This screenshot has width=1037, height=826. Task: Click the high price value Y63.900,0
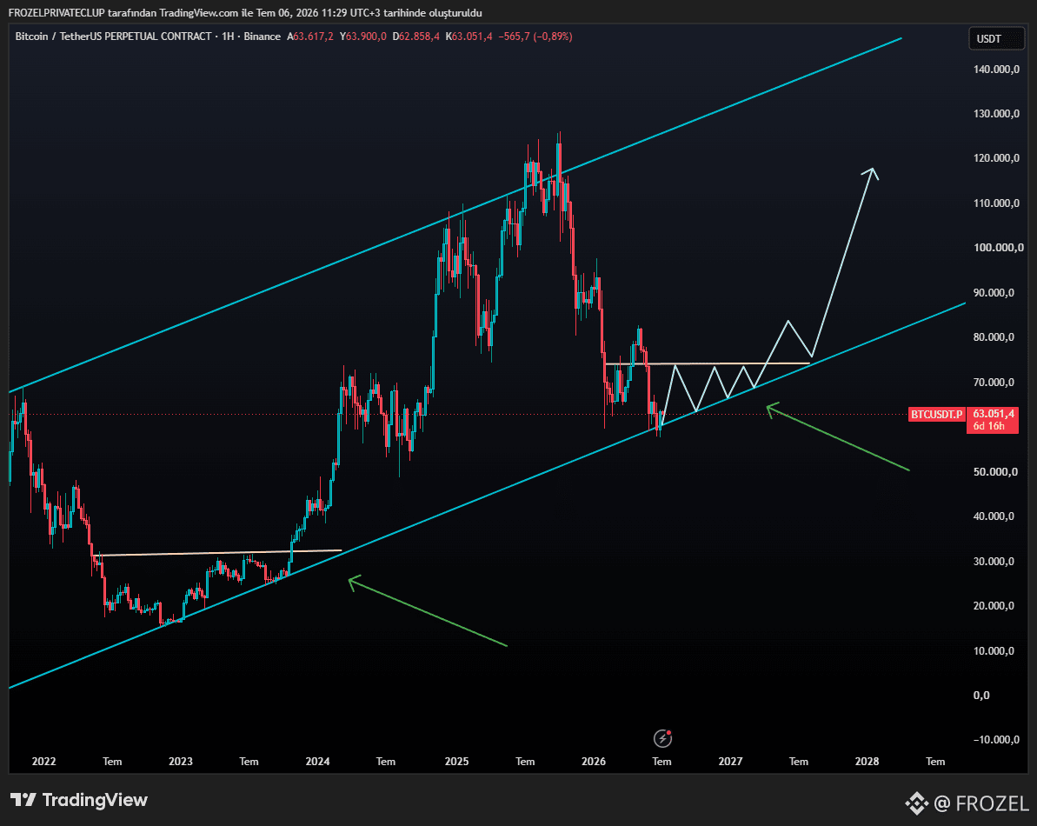point(363,37)
